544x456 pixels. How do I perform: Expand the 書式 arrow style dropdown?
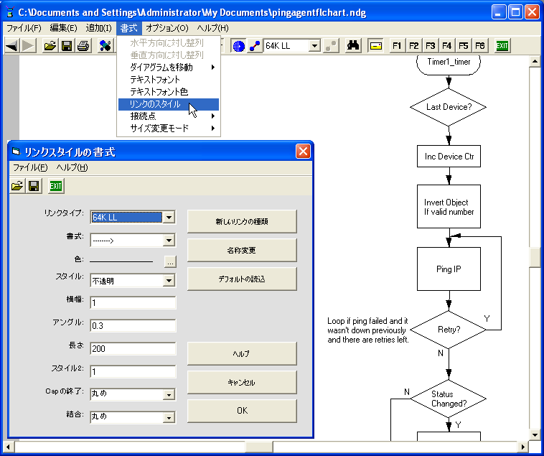(169, 240)
